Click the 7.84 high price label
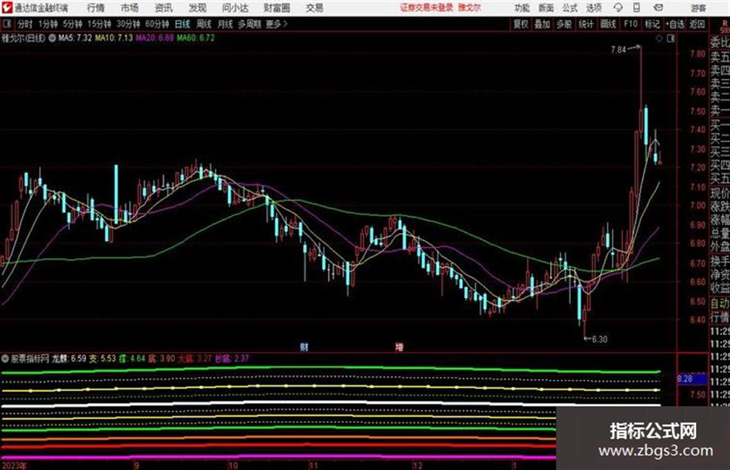 618,49
